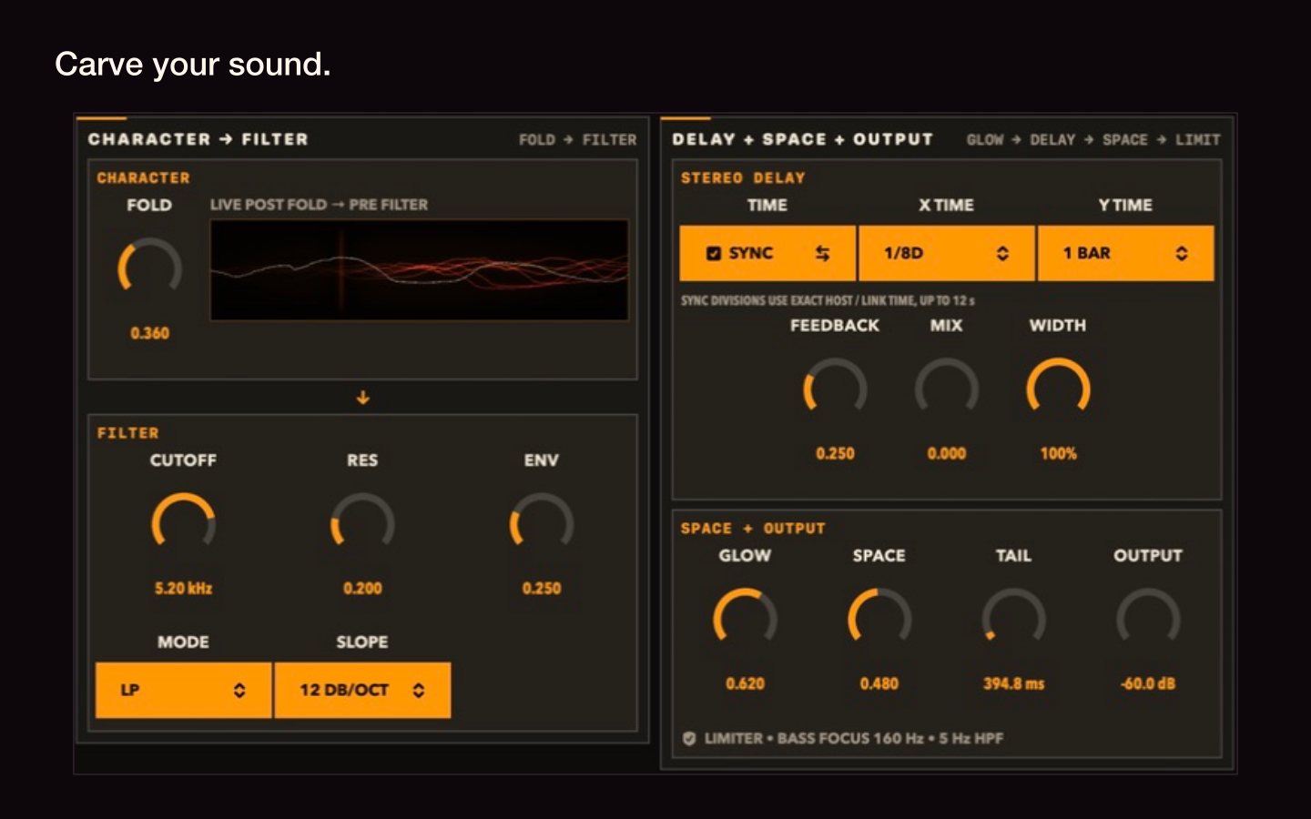Image resolution: width=1311 pixels, height=819 pixels.
Task: Click the limiter shield icon
Action: pos(689,738)
